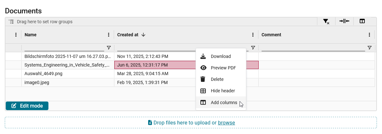Click the row groups icon in drag bar

11,22
